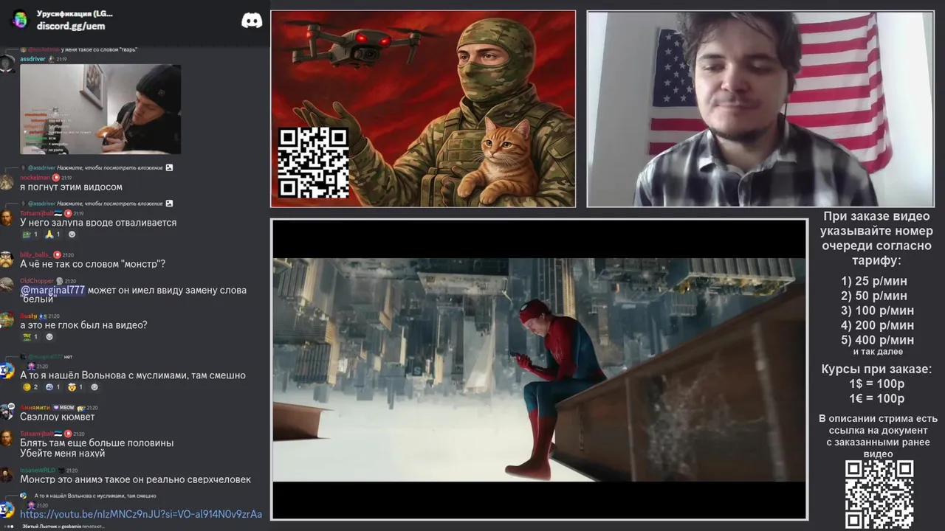This screenshot has height=531, width=945.
Task: Open the youtu.be link in chat
Action: pos(141,514)
